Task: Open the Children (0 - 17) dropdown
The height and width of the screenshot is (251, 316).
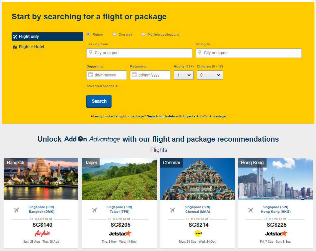Action: (210, 75)
